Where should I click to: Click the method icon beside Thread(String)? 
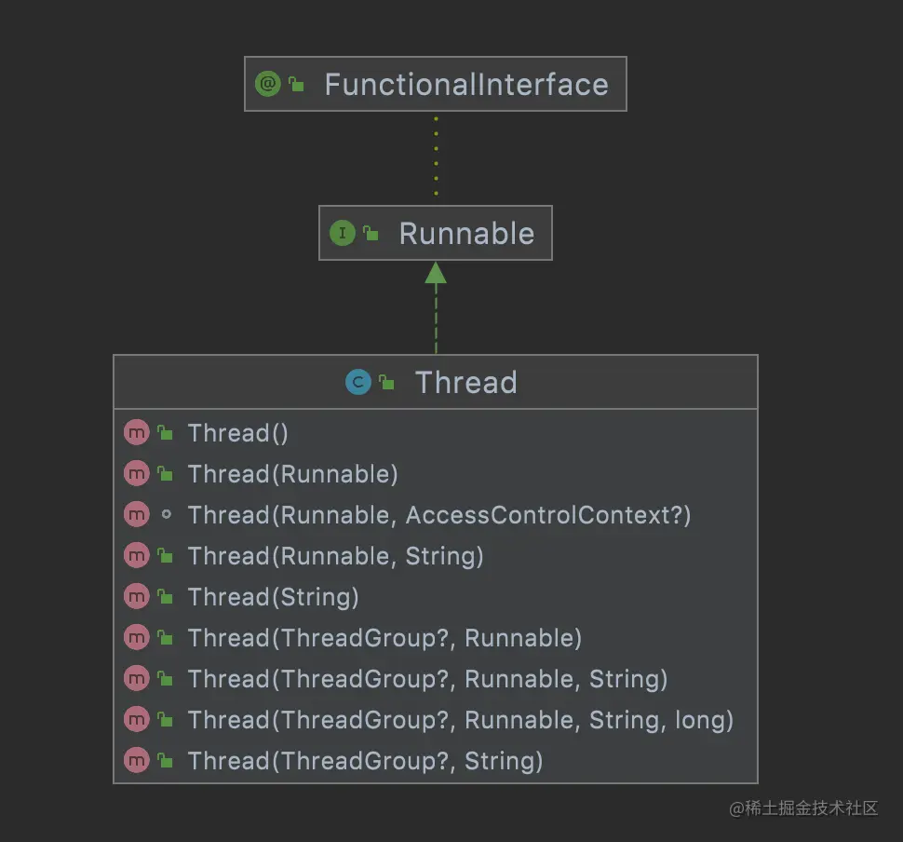(137, 597)
